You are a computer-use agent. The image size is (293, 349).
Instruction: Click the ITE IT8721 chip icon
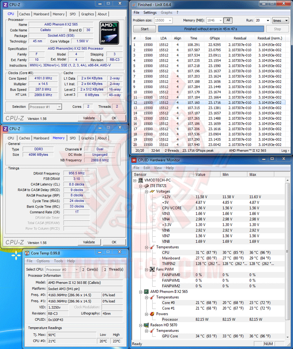click(146, 186)
